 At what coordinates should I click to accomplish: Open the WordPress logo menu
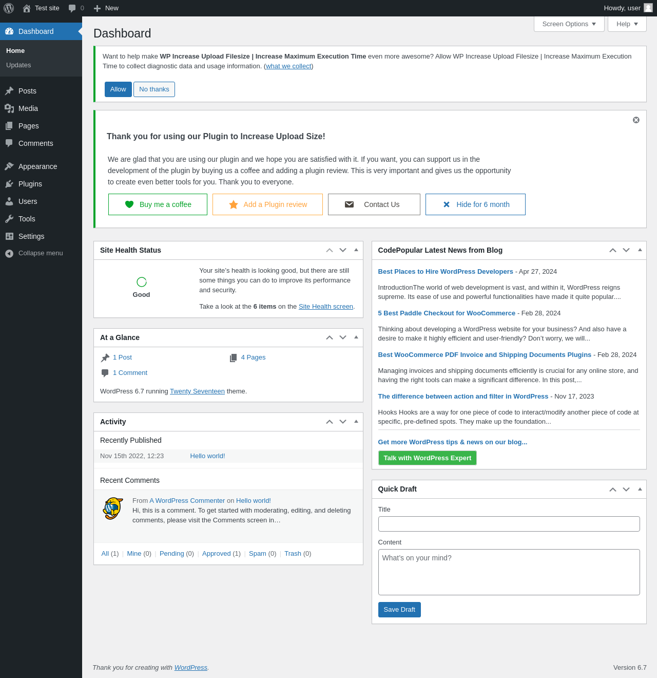pos(9,8)
